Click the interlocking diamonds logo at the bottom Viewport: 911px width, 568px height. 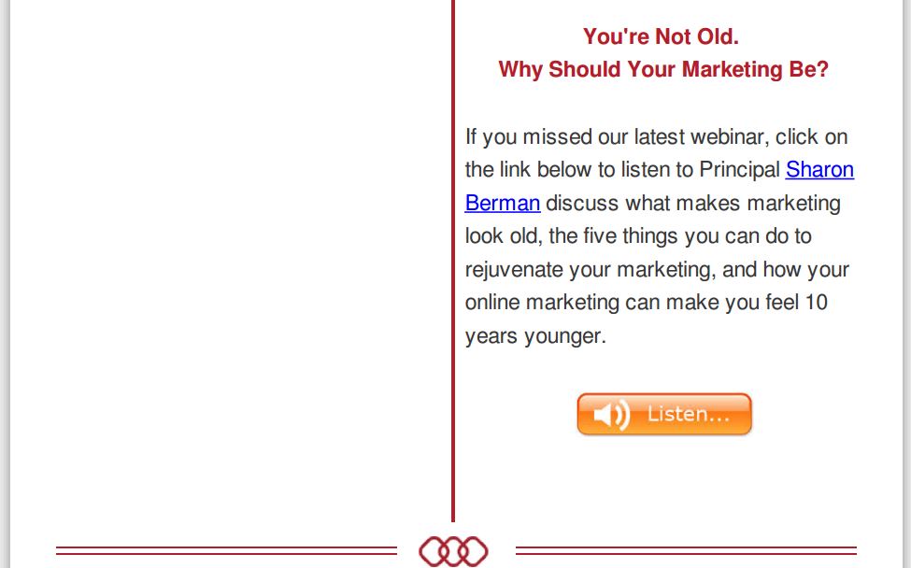(x=453, y=551)
